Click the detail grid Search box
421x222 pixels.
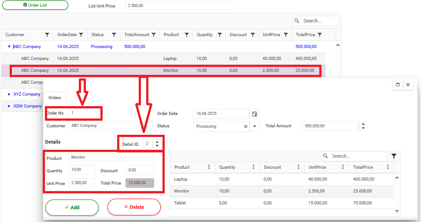coord(354,156)
